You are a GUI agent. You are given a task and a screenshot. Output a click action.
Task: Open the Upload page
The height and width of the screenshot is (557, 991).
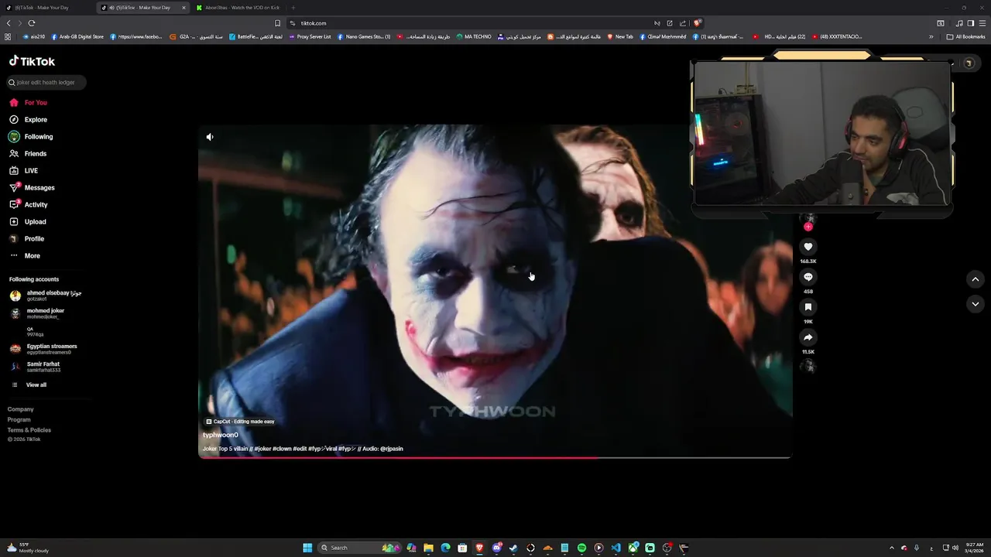click(28, 221)
